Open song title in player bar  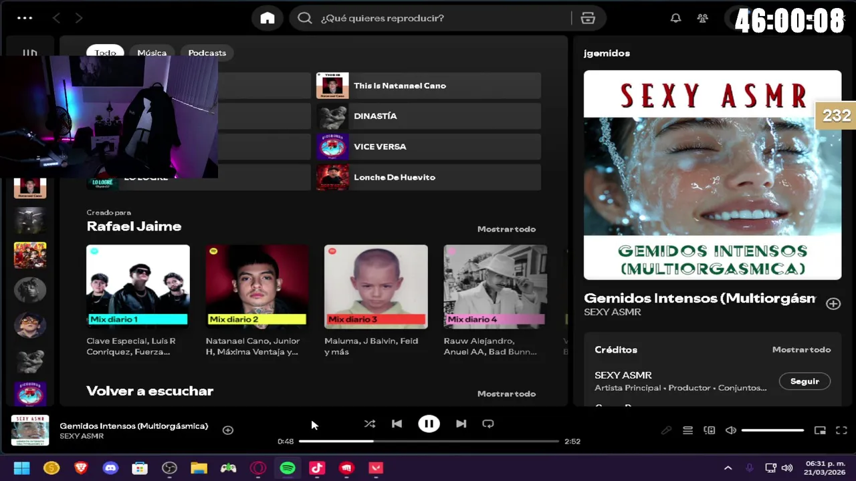click(x=134, y=426)
